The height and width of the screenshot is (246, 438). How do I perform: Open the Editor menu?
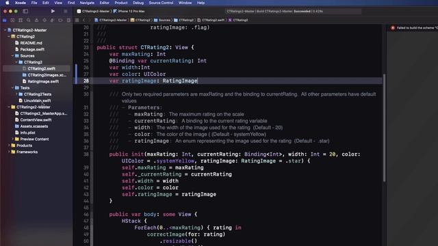105,3
